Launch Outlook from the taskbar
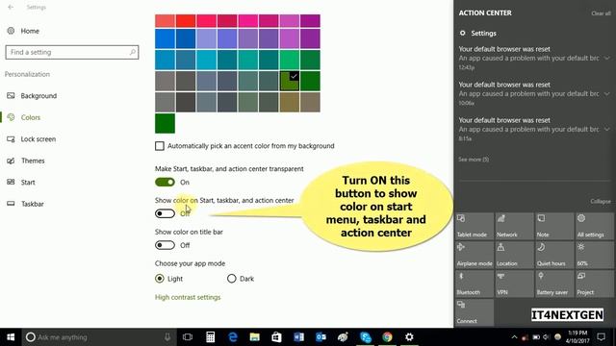 pos(321,337)
